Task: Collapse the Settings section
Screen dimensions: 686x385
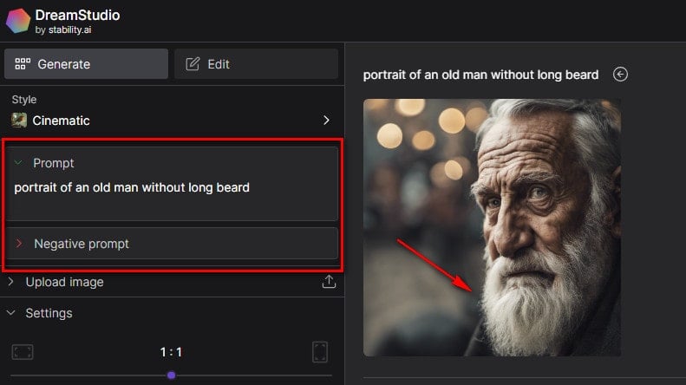Action: tap(11, 313)
